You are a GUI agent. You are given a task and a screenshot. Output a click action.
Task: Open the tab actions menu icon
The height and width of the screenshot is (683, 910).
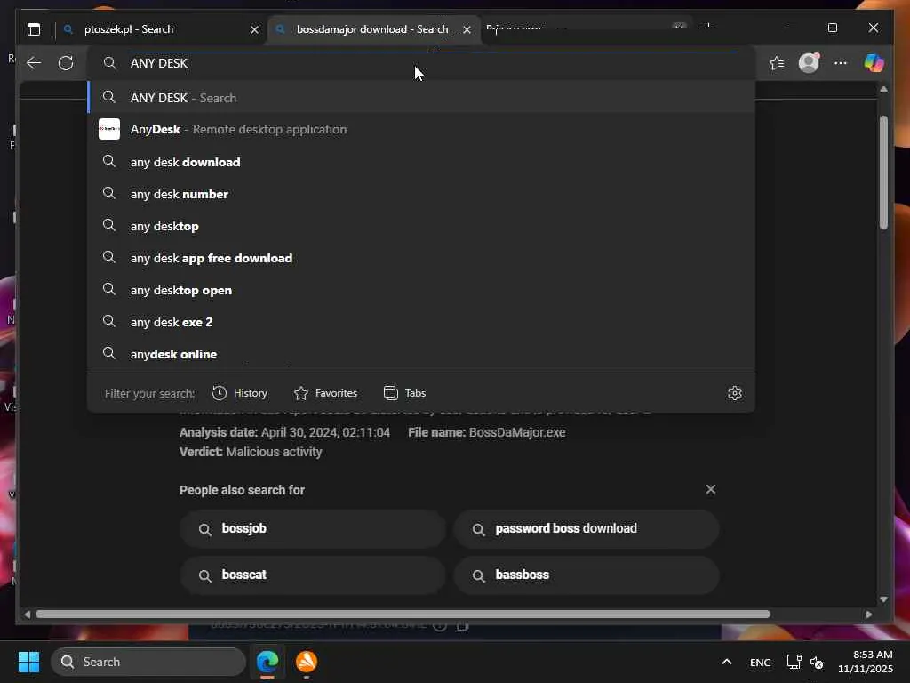point(34,29)
